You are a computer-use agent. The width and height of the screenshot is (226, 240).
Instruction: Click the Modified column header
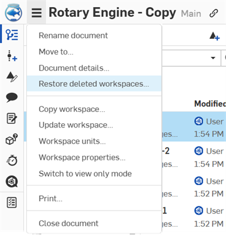(210, 104)
